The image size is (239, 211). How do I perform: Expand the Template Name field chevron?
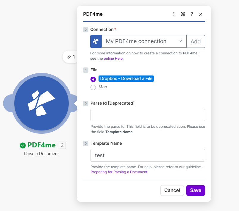coord(86,144)
